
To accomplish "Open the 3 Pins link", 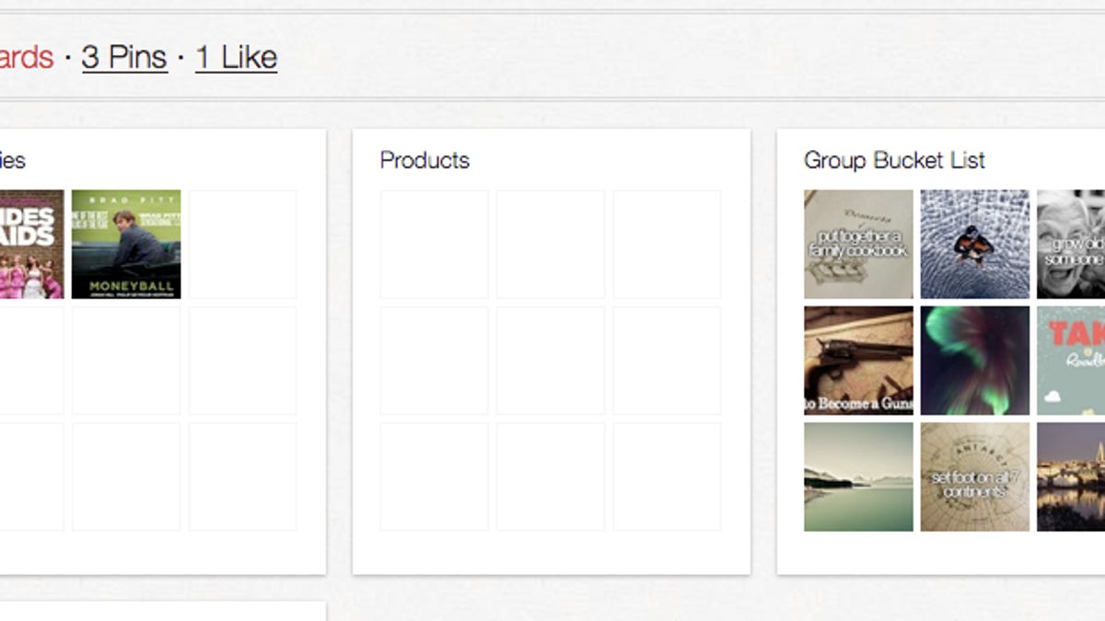I will (x=124, y=58).
